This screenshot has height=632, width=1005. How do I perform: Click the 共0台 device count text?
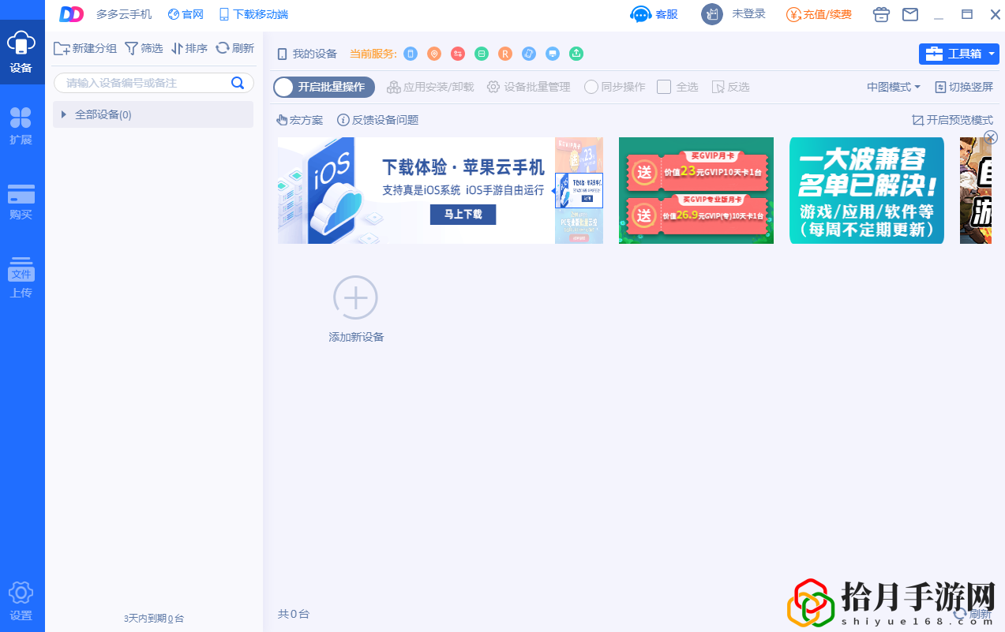tap(294, 614)
